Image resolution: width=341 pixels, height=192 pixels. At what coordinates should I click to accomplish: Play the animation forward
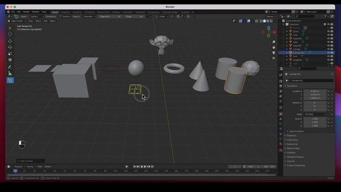145,166
